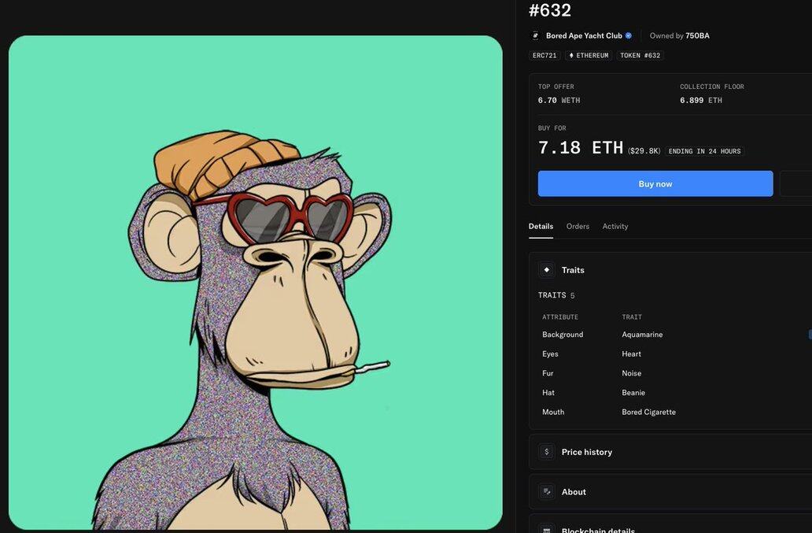Image resolution: width=812 pixels, height=533 pixels.
Task: Click the Price history dollar icon
Action: (x=546, y=452)
